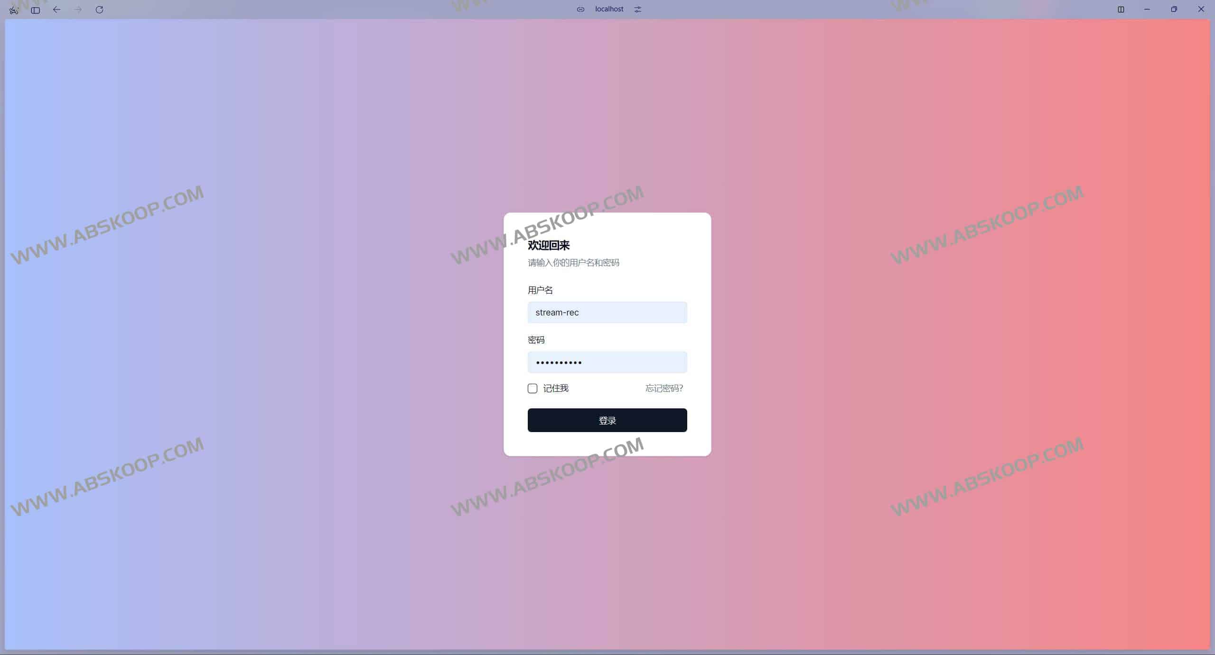Click the forward navigation arrow icon
Image resolution: width=1215 pixels, height=655 pixels.
77,9
